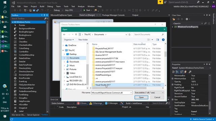The height and width of the screenshot is (121, 216).
Task: Open Windows Start menu
Action: pyautogui.click(x=5, y=2)
